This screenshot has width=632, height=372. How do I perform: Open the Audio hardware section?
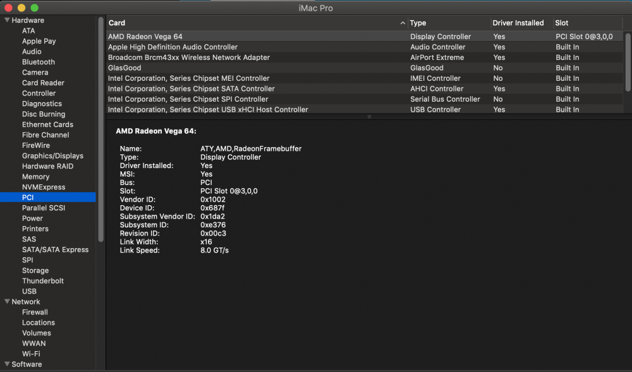(32, 52)
